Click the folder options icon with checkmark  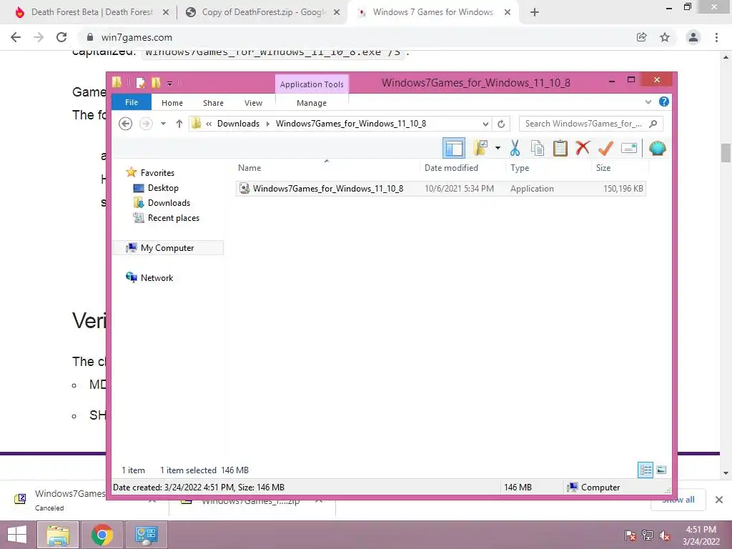click(x=480, y=148)
